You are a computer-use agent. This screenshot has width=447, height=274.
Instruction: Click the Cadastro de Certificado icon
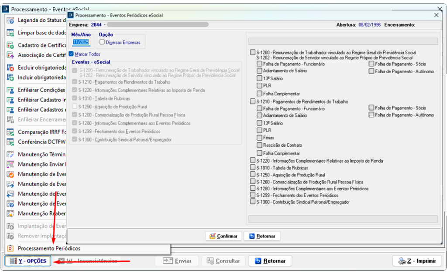coord(11,45)
